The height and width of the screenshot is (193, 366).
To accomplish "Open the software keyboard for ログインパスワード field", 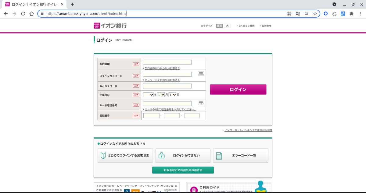I will click(200, 73).
